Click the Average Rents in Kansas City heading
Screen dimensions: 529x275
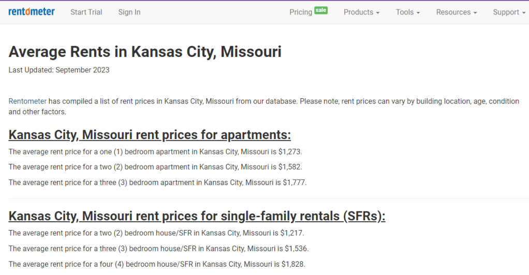point(145,52)
